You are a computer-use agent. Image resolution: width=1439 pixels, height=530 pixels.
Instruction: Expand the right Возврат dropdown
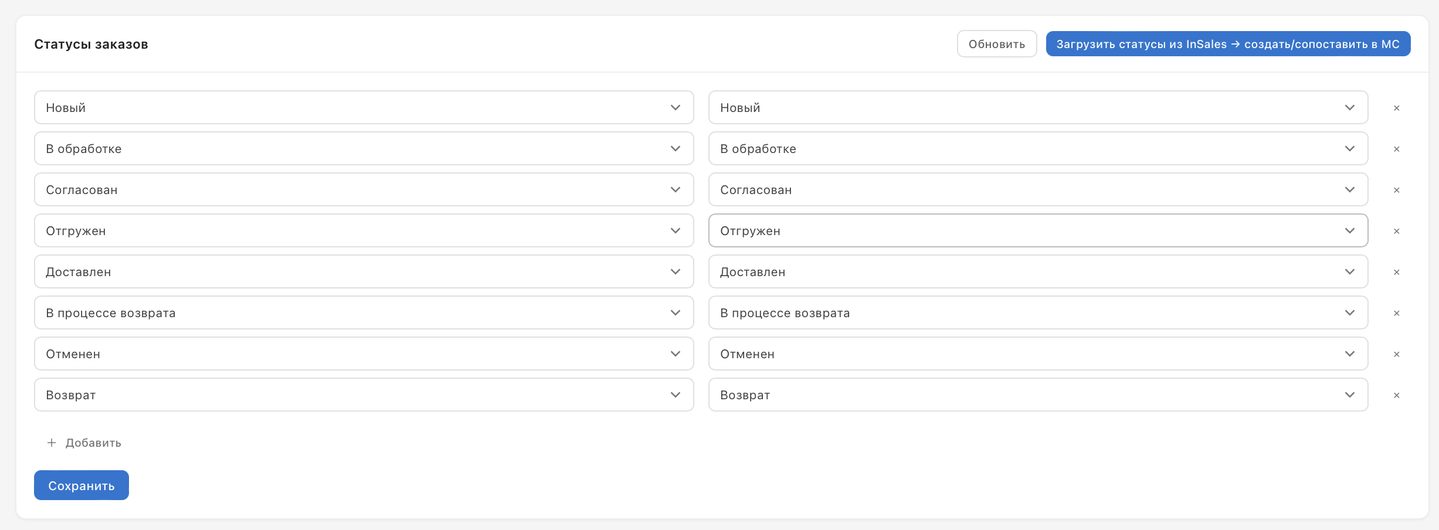point(1038,395)
